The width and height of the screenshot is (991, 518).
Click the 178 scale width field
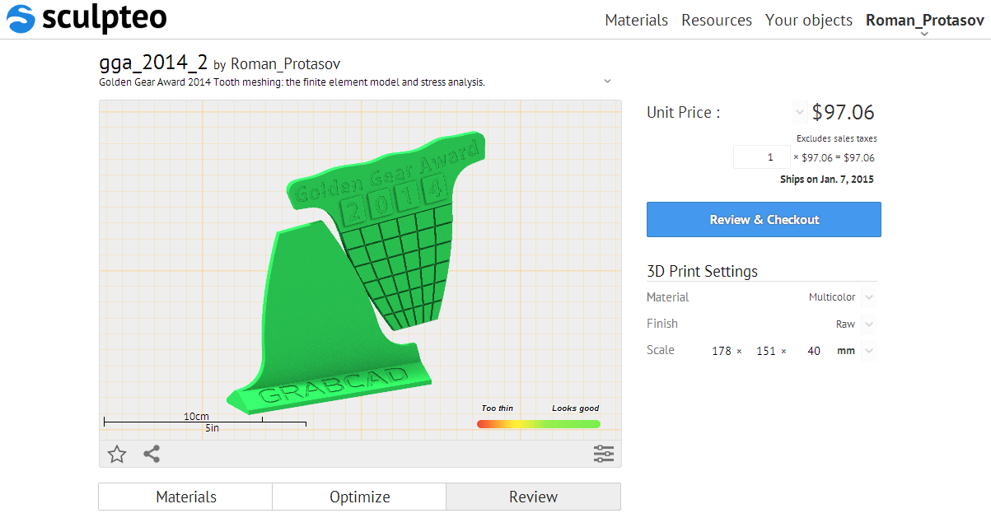pos(722,351)
